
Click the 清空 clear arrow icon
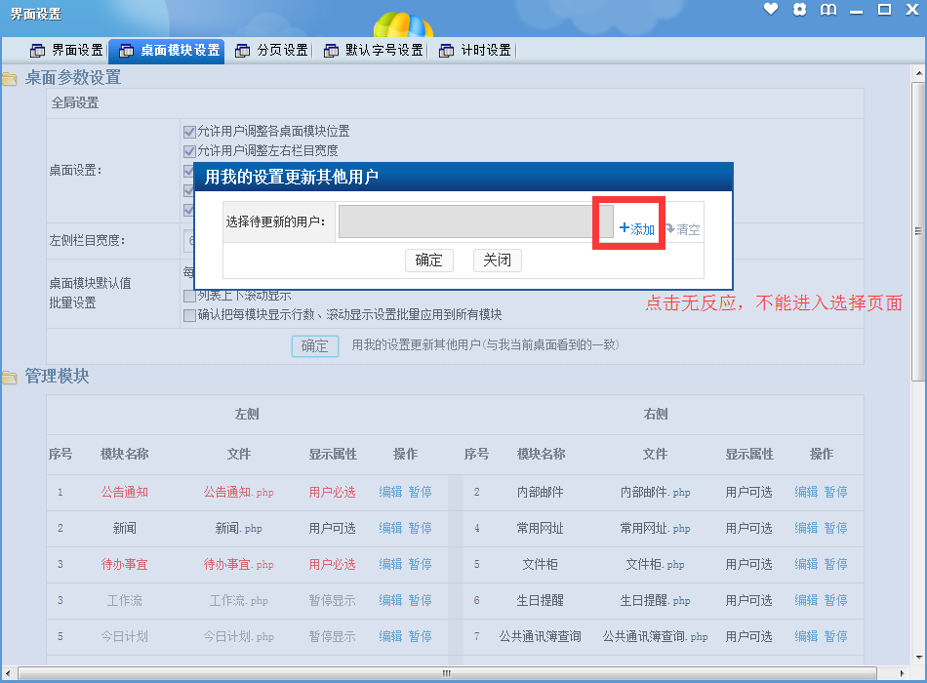tap(669, 228)
